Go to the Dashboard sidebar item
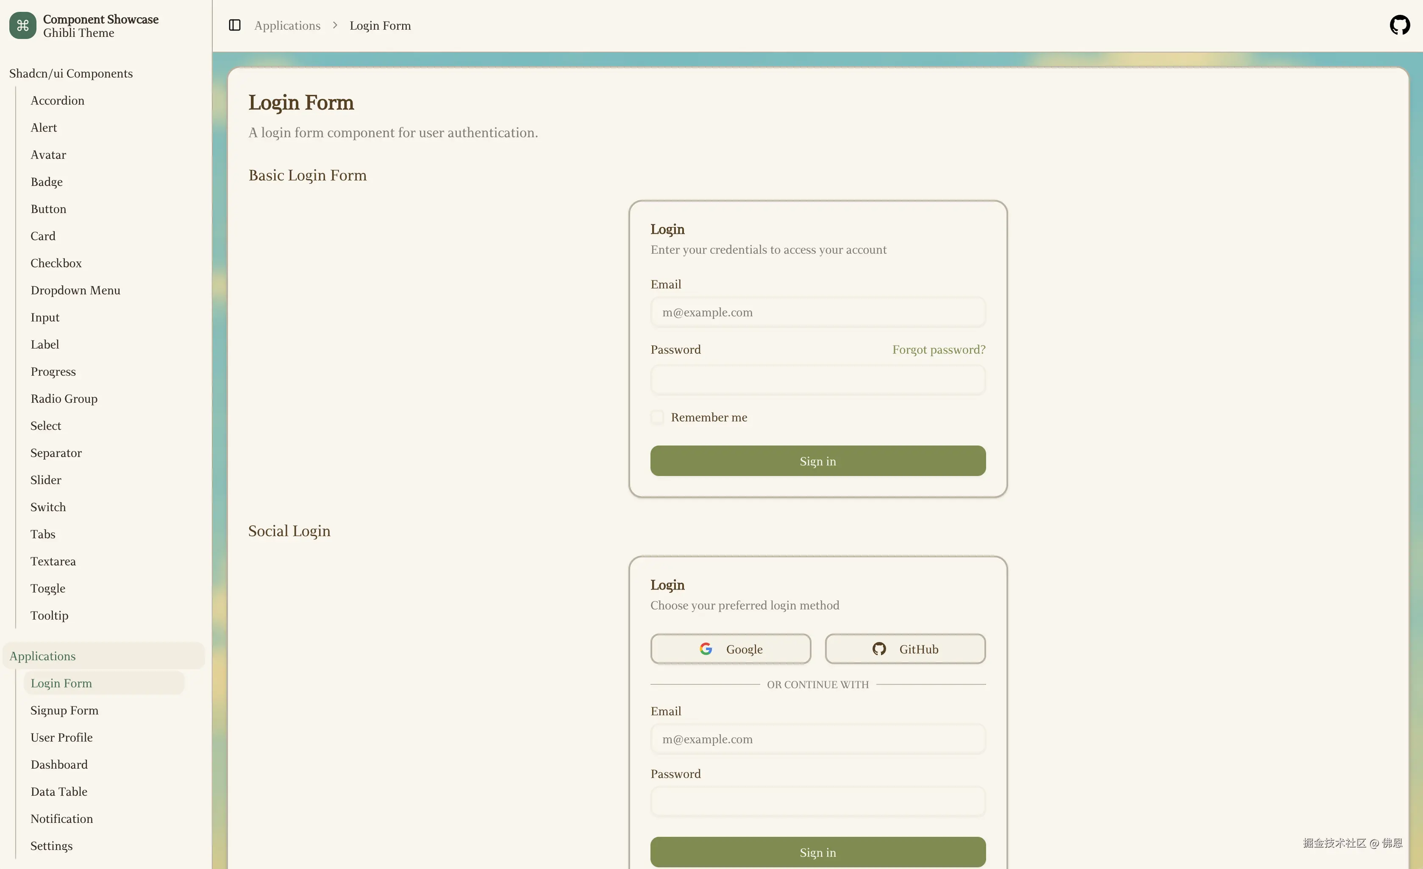The width and height of the screenshot is (1423, 869). point(59,764)
